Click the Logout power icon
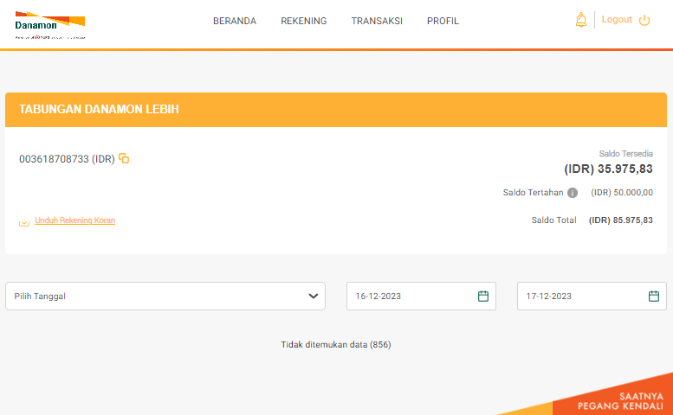This screenshot has height=415, width=673. (x=644, y=20)
